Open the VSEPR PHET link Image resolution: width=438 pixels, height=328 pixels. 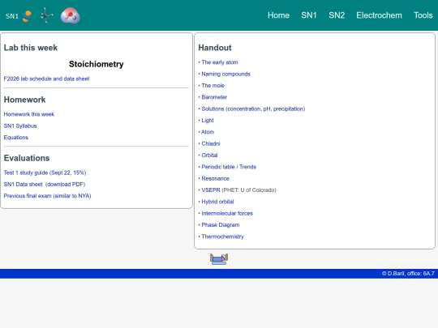tap(211, 190)
